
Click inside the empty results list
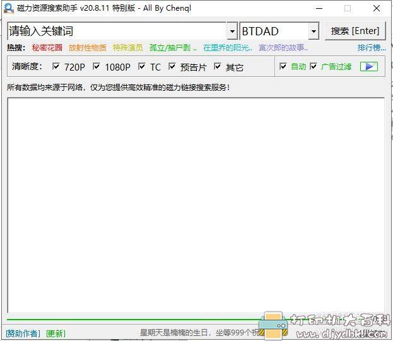[x=196, y=205]
